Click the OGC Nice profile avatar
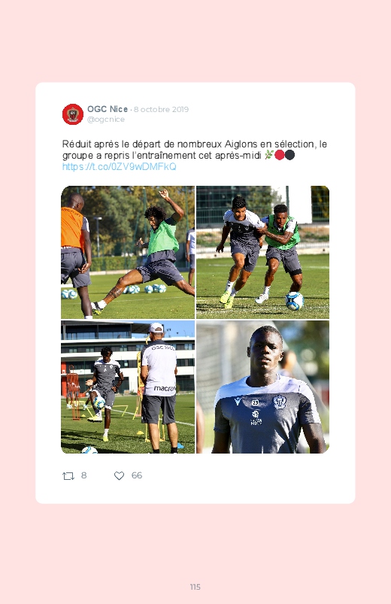 point(73,114)
